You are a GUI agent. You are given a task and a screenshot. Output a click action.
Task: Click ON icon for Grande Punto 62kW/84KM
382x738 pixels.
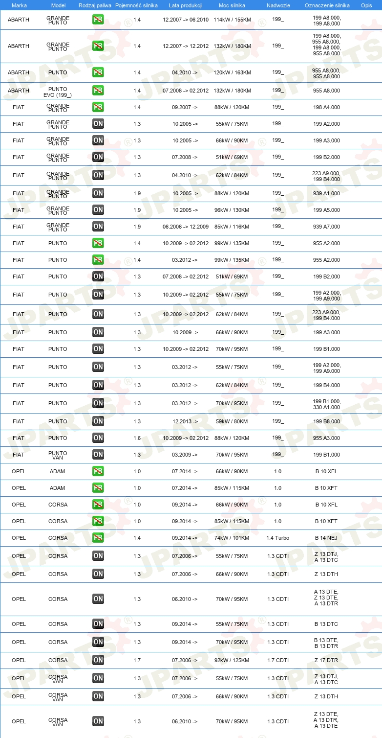click(x=98, y=175)
